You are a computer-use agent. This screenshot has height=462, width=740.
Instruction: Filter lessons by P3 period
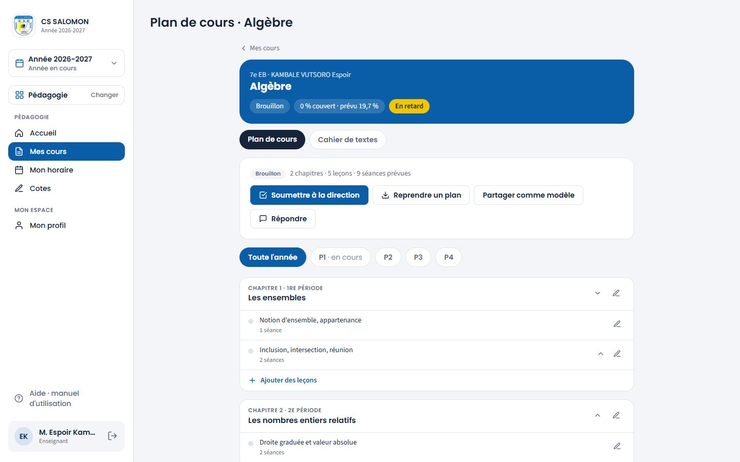click(x=418, y=257)
